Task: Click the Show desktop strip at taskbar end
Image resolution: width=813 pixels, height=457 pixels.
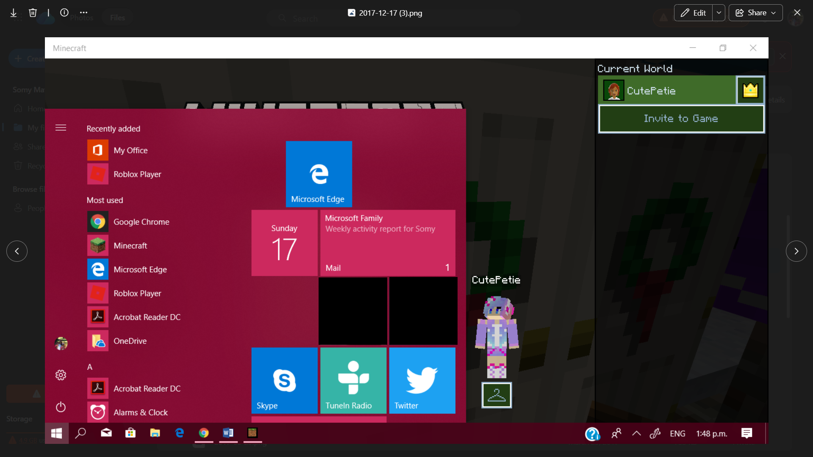Action: [766, 433]
